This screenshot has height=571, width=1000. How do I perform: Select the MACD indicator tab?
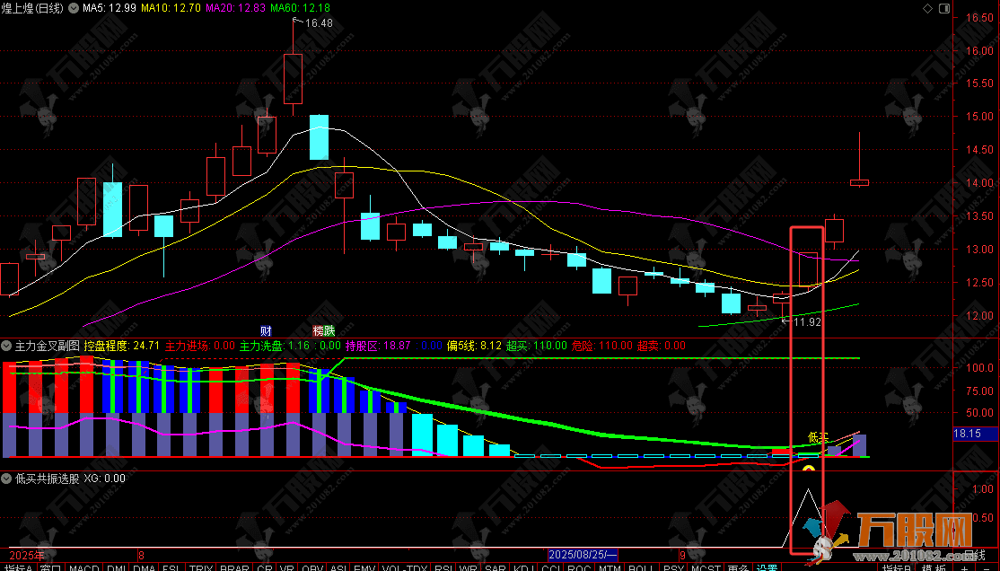click(x=83, y=567)
